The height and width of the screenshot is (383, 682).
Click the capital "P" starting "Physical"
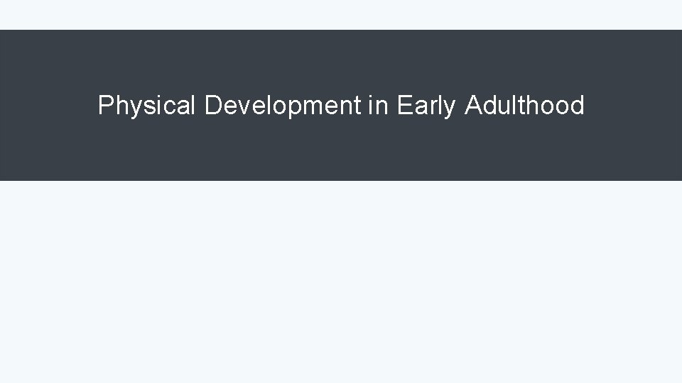coord(105,106)
